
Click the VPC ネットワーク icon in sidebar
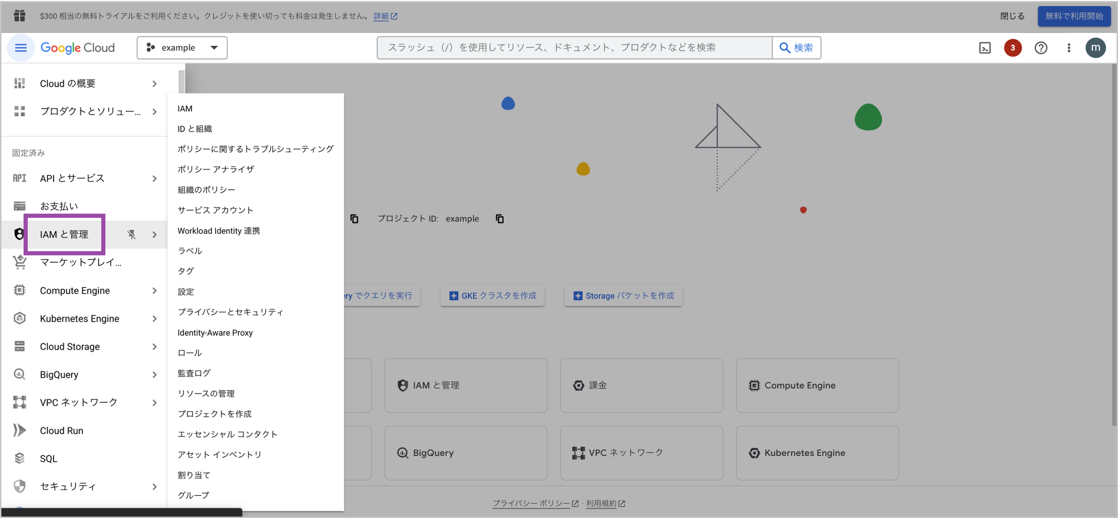tap(20, 402)
